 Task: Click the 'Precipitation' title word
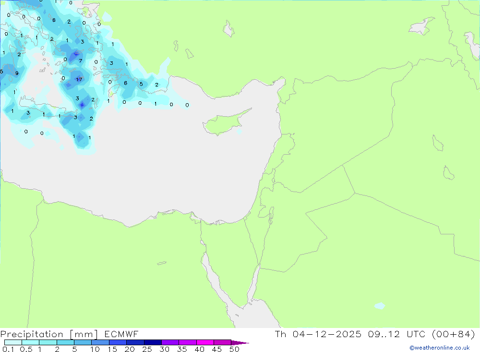pos(32,334)
